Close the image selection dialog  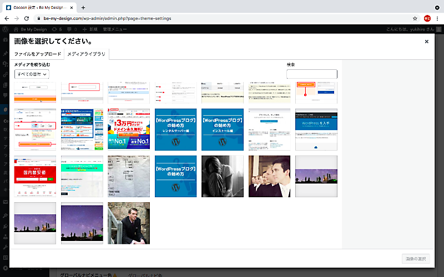pos(426,42)
